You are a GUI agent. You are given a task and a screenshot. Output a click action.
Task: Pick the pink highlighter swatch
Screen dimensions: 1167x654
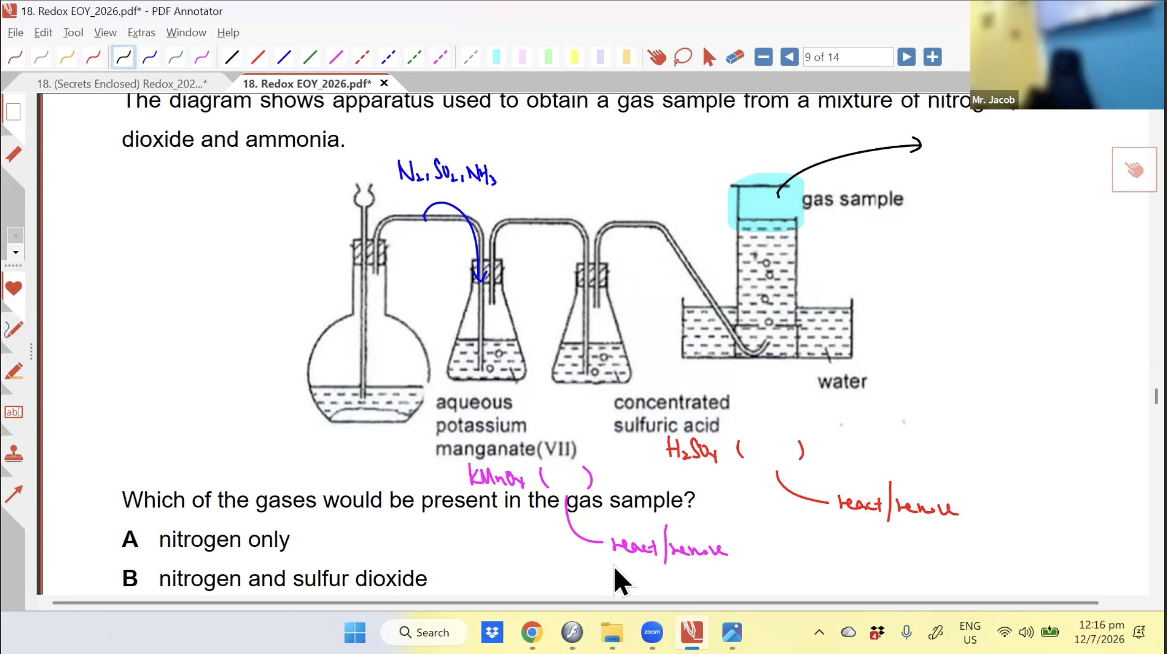(523, 57)
